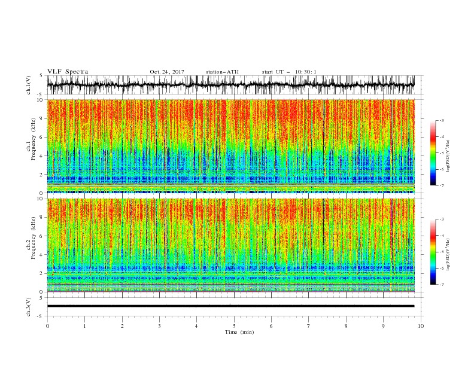The height and width of the screenshot is (366, 474).
Task: Click the ch.2 spectrogram panel
Action: (230, 245)
